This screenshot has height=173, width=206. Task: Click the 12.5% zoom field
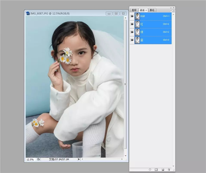30,159
